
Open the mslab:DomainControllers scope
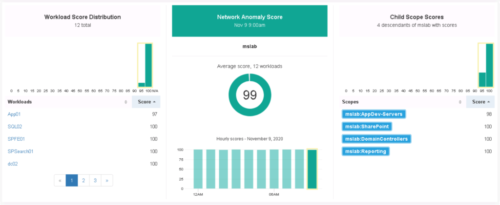pyautogui.click(x=376, y=139)
